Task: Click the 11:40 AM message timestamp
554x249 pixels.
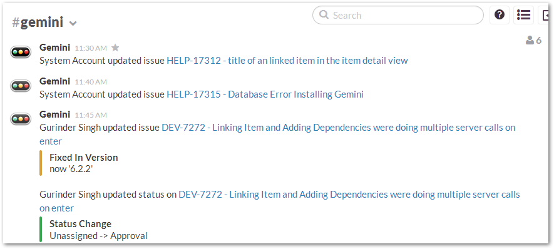Action: click(x=91, y=82)
